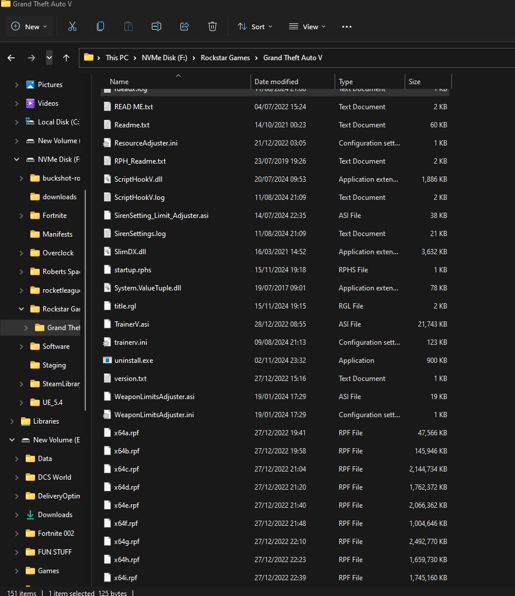Click the Rename icon in toolbar

156,26
